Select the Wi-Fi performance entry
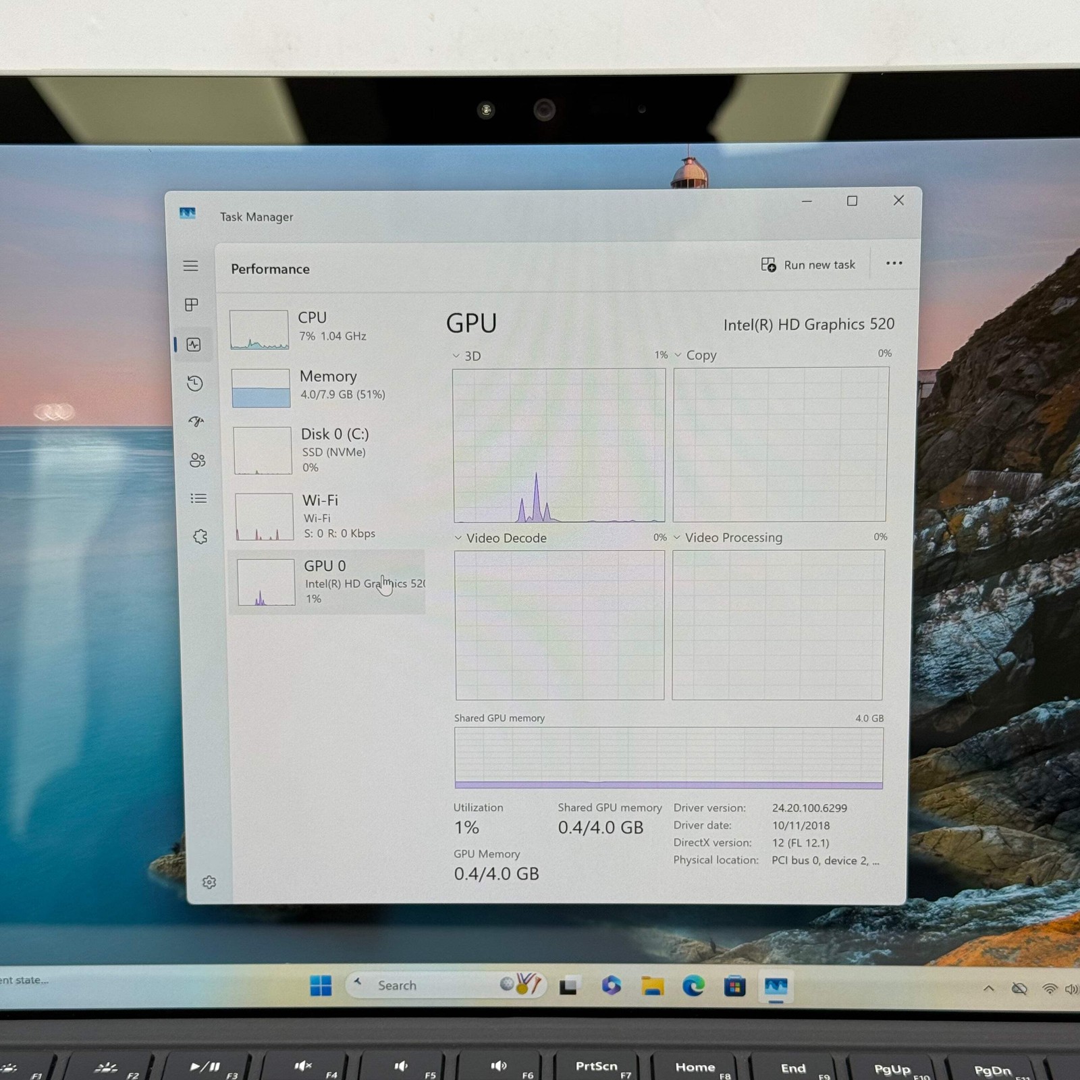 [x=327, y=516]
